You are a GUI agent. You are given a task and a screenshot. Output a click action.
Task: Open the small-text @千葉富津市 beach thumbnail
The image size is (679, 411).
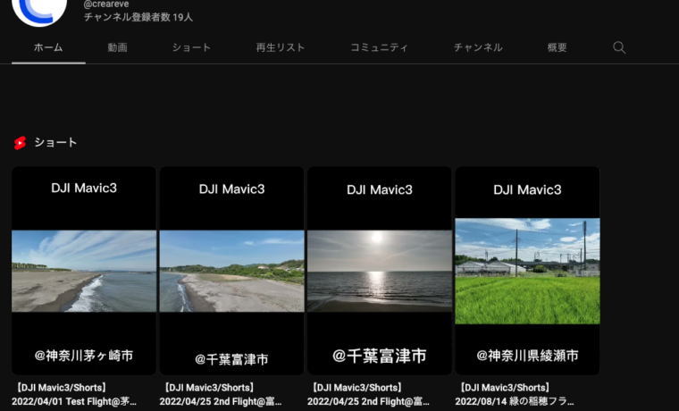click(x=231, y=271)
